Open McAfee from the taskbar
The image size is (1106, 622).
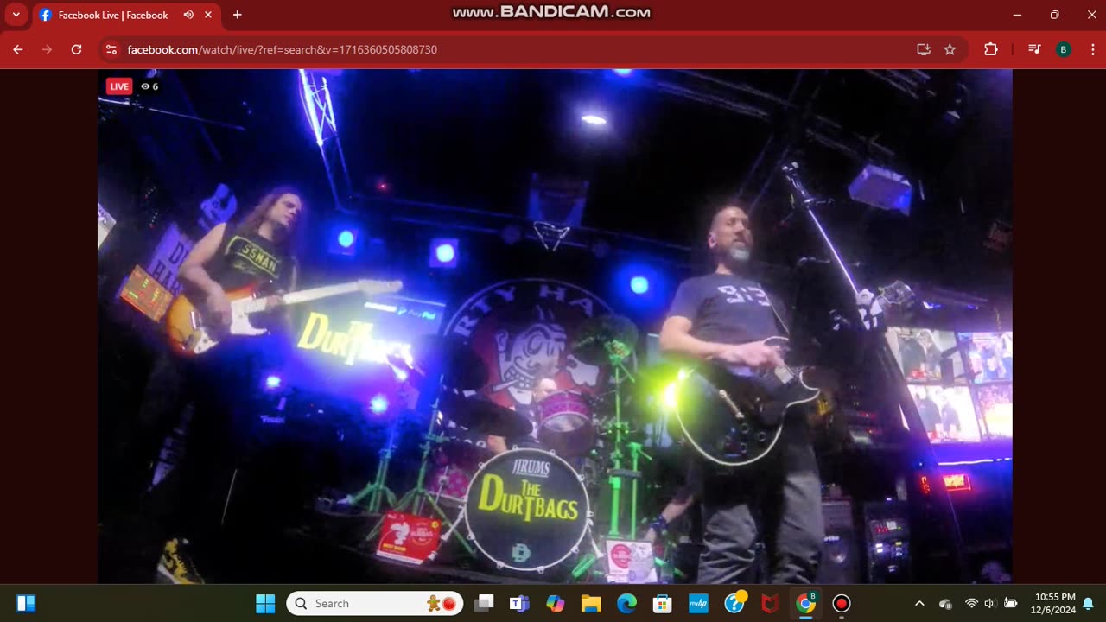(770, 603)
